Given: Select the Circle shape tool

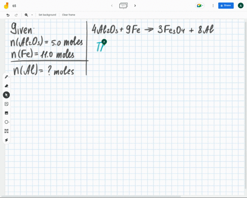Looking at the screenshot, I should pyautogui.click(x=6, y=122).
